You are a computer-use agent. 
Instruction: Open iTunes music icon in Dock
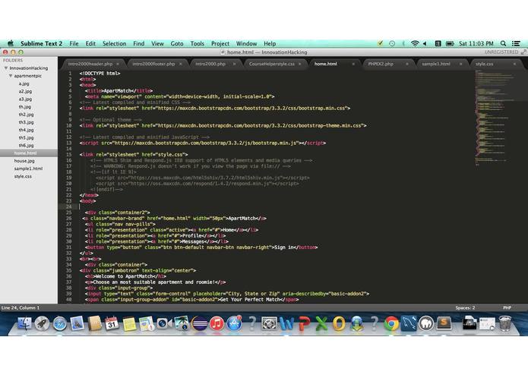217,323
